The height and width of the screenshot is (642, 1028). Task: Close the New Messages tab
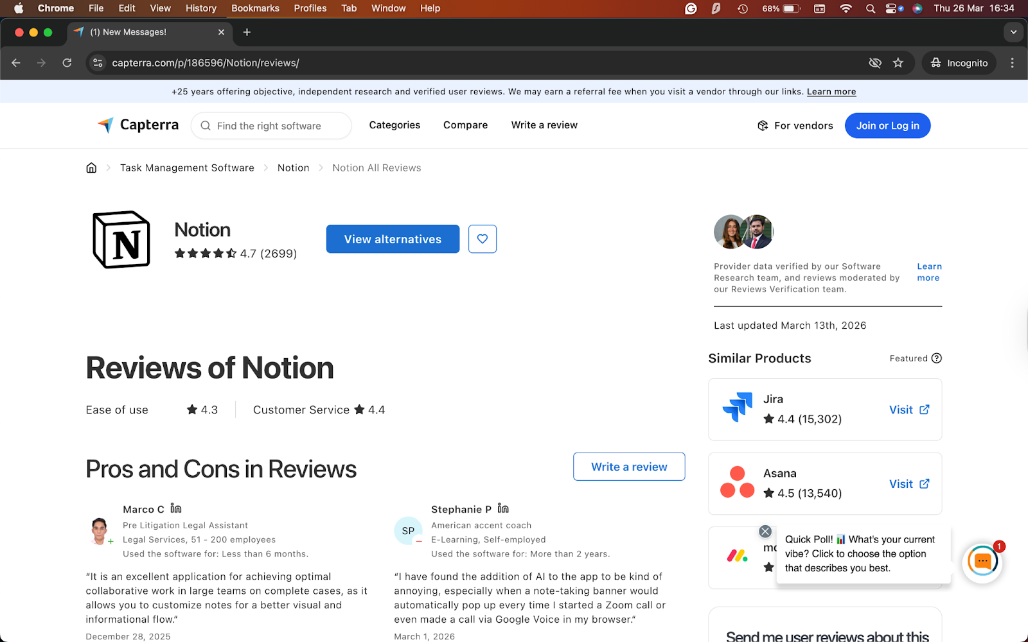(x=221, y=32)
